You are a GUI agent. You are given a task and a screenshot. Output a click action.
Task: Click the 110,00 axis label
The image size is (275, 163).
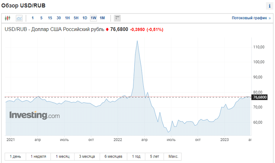click(259, 47)
